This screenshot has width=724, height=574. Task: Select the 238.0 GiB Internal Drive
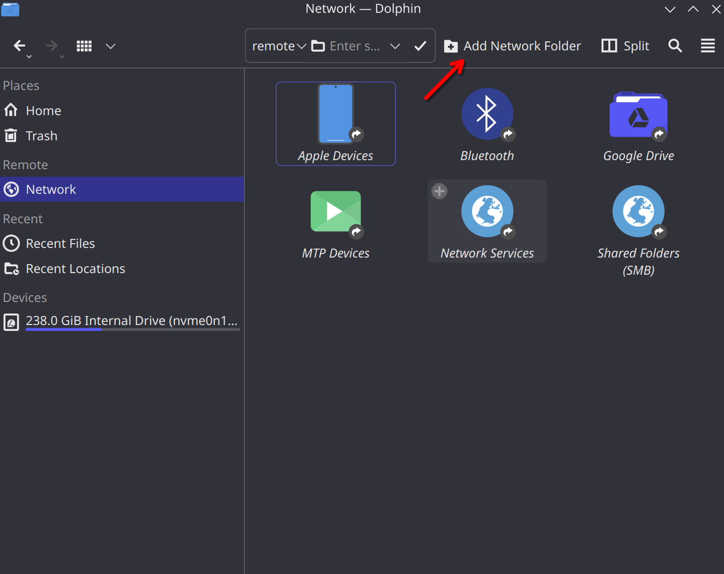tap(131, 321)
